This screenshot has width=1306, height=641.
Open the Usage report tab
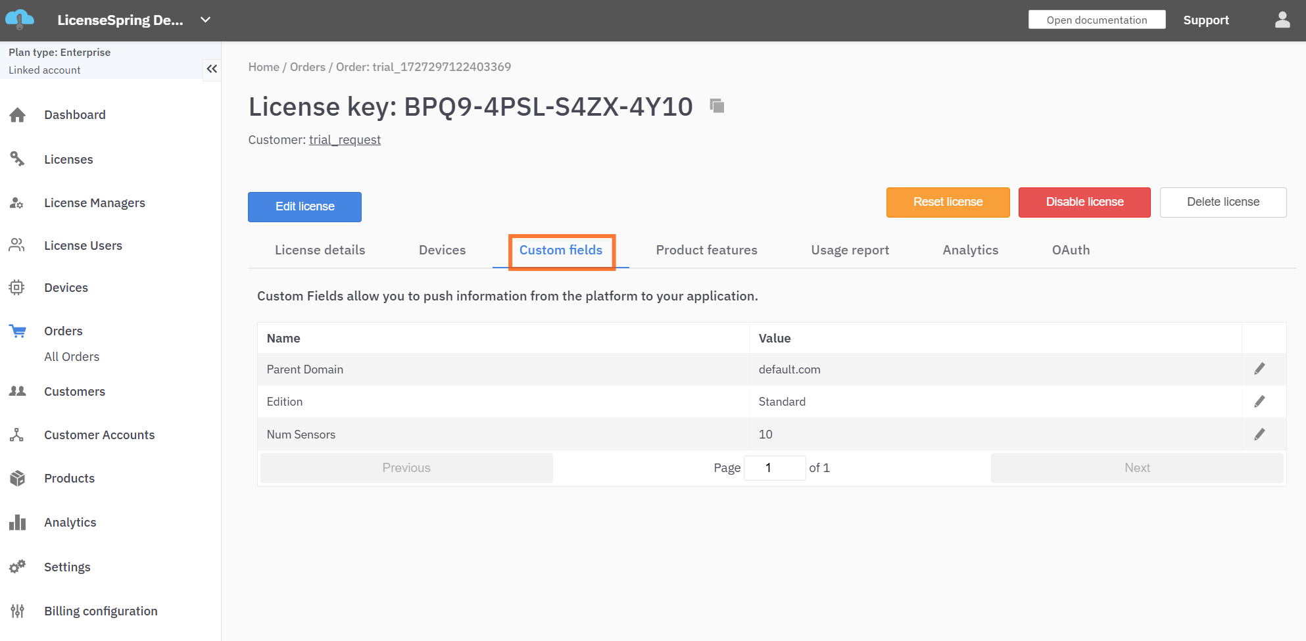coord(850,250)
